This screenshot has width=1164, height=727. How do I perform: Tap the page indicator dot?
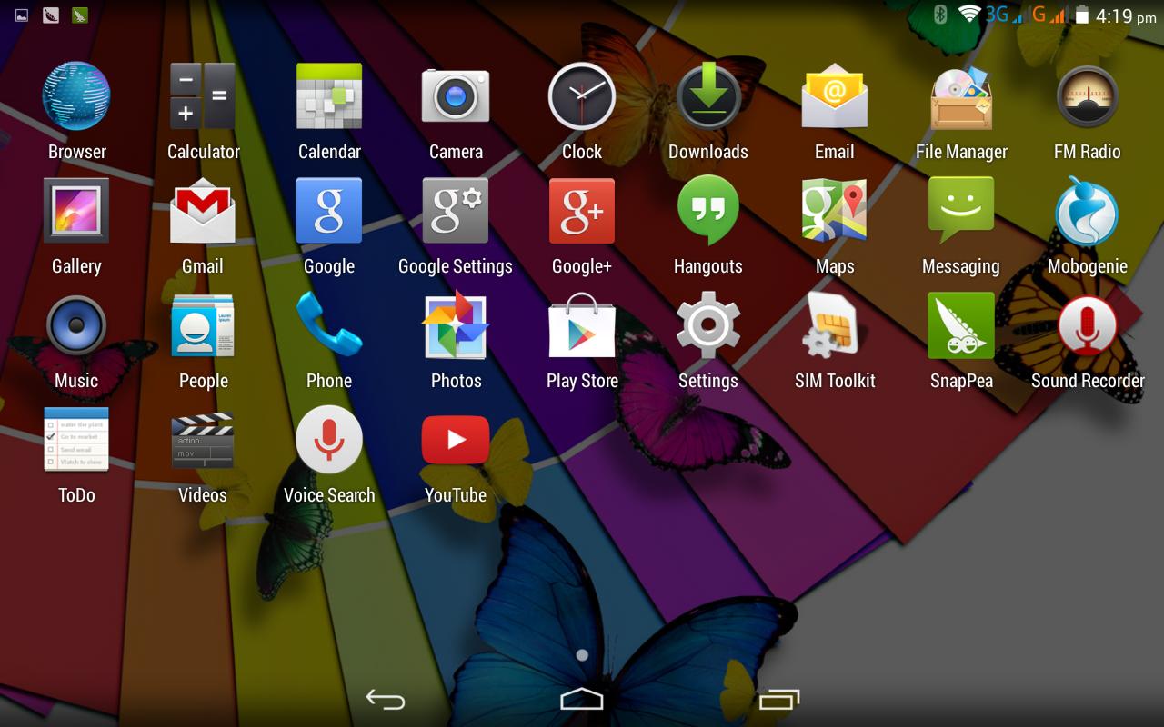[582, 654]
